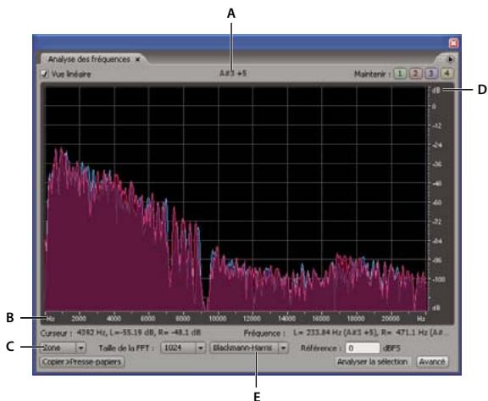The image size is (488, 401).
Task: Click the 20000 Hz axis label
Action: 391,319
